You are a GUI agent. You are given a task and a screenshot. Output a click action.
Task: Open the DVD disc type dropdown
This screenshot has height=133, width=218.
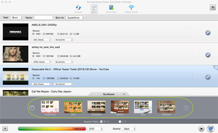pos(95,129)
